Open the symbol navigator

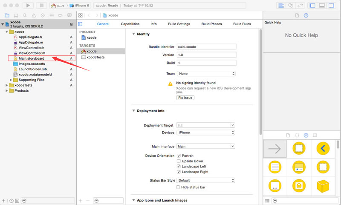point(16,15)
